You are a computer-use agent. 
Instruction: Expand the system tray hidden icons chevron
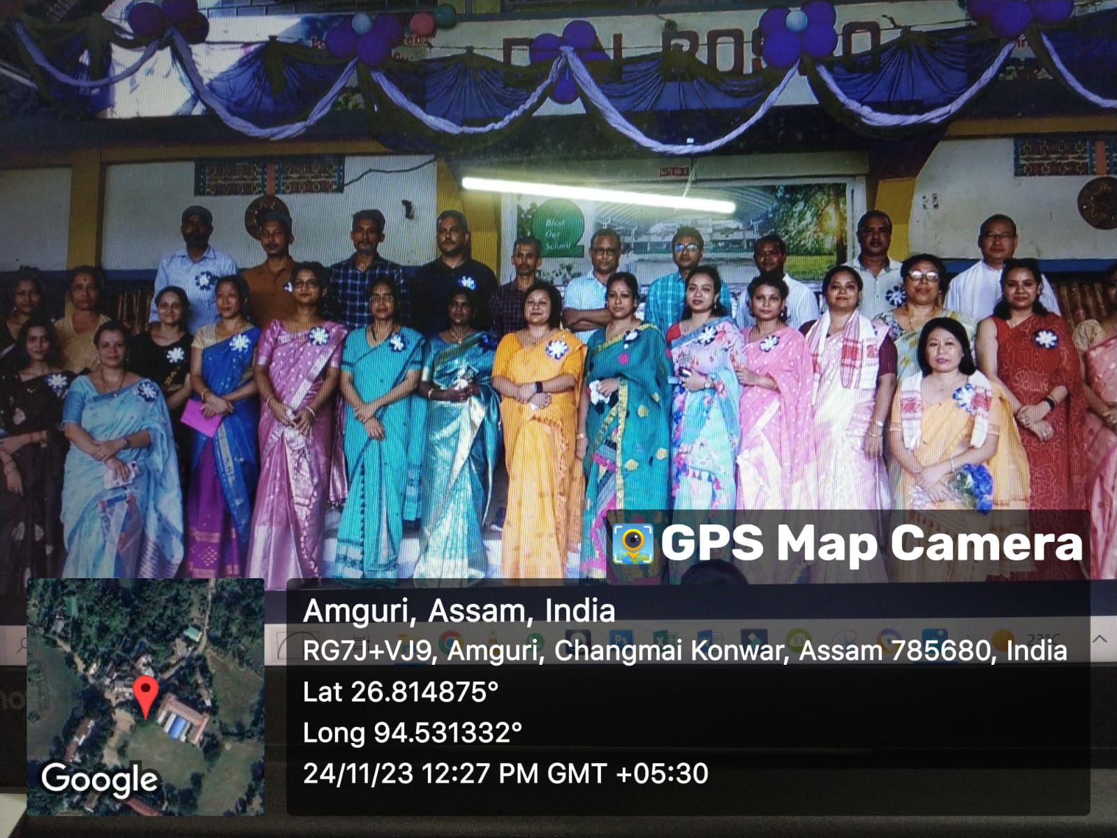tap(1100, 638)
